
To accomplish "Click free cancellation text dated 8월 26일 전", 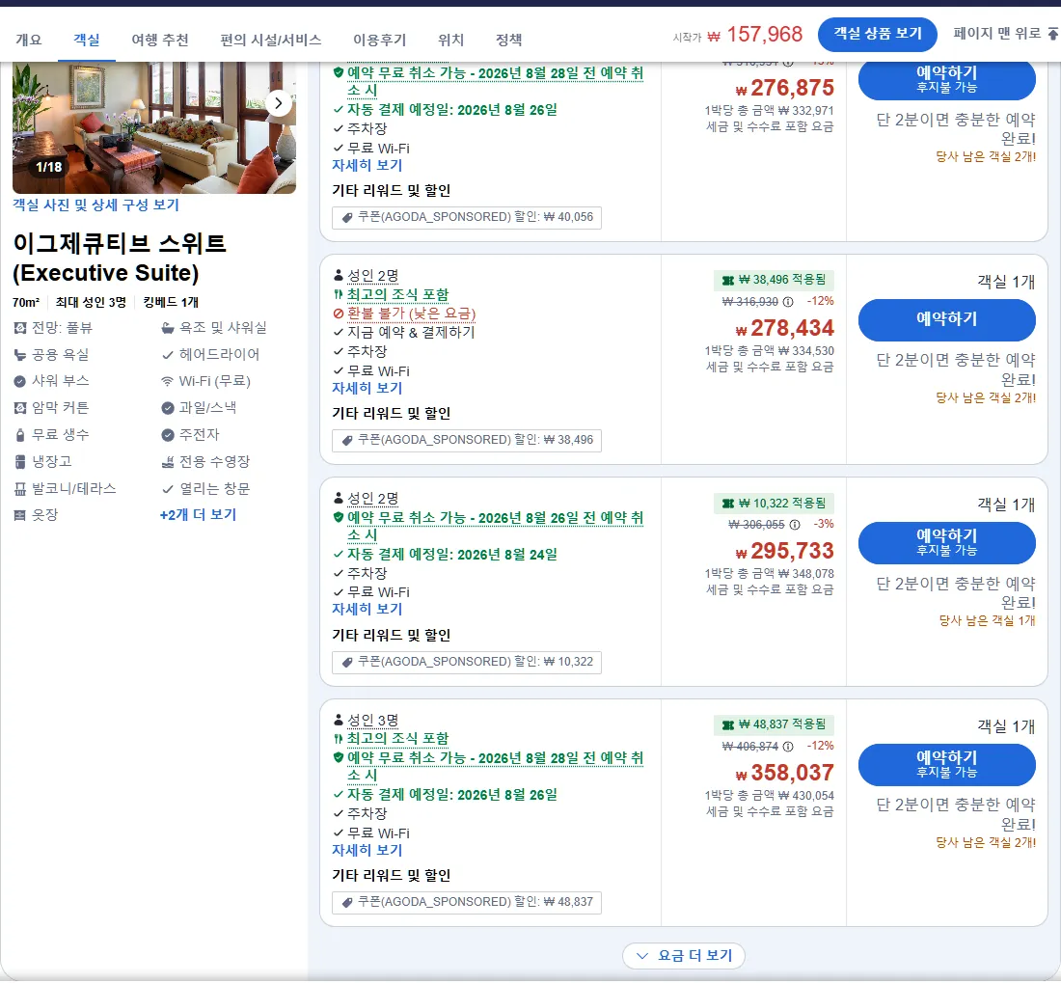I will coord(495,527).
